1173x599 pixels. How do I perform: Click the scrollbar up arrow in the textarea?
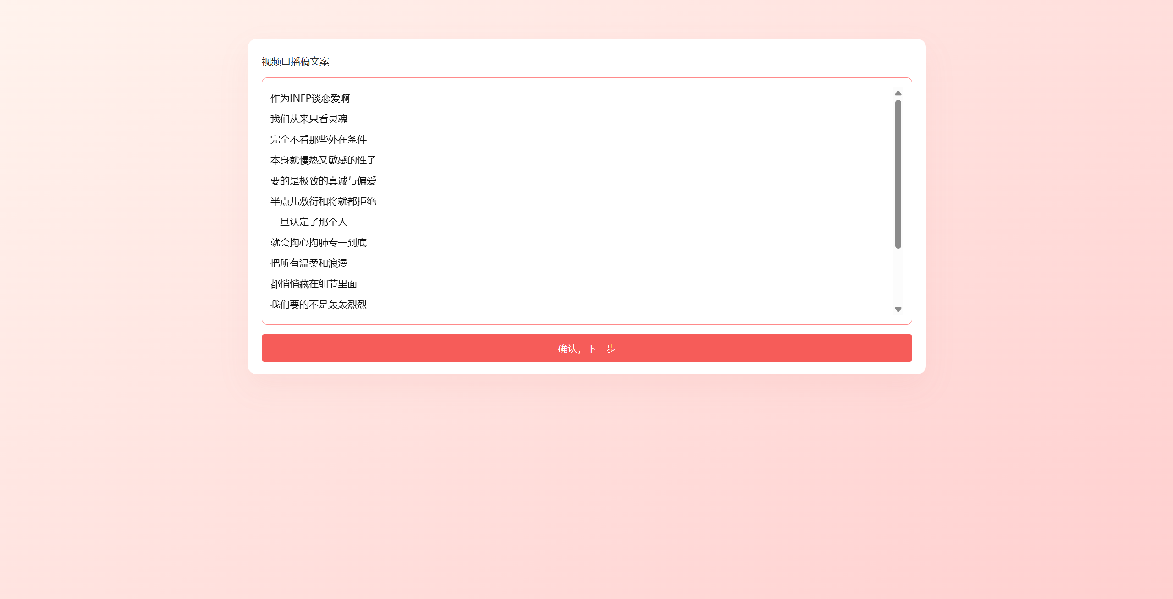(898, 93)
